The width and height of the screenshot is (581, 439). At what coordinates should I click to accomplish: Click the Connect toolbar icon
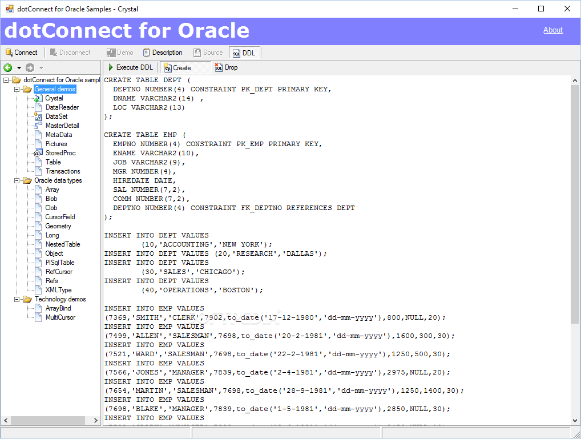click(x=9, y=53)
